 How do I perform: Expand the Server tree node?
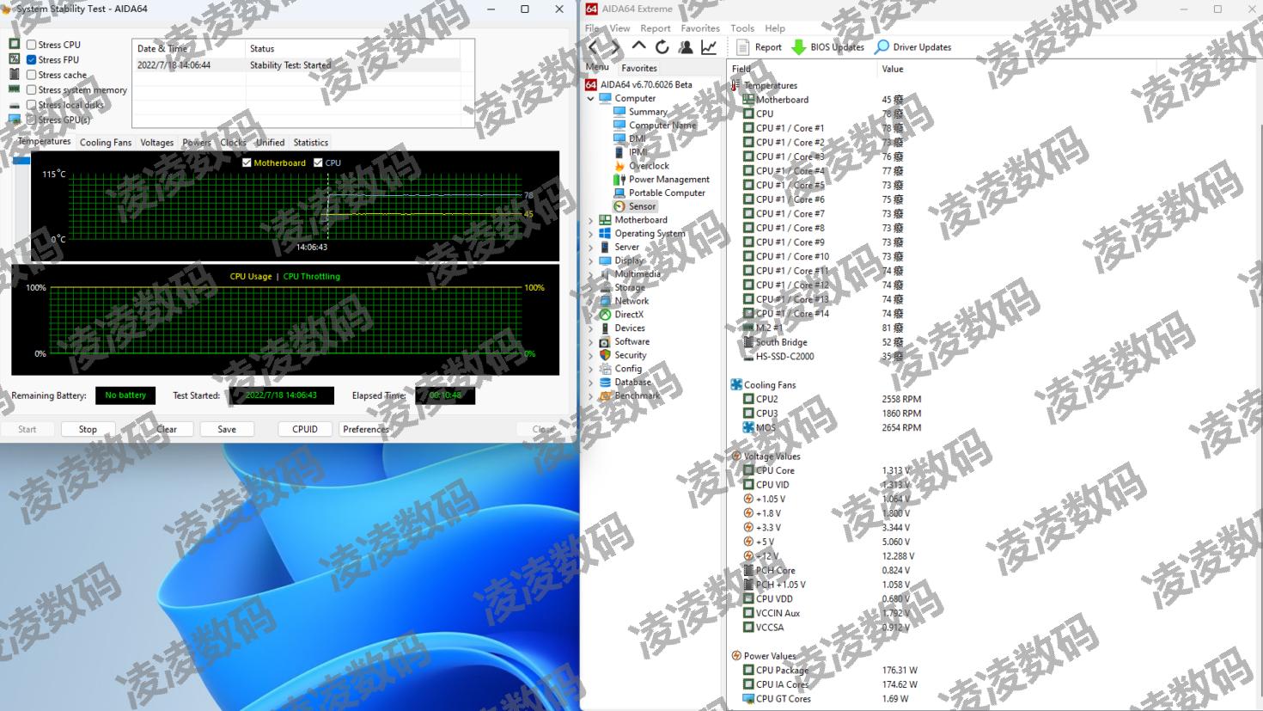coord(590,248)
